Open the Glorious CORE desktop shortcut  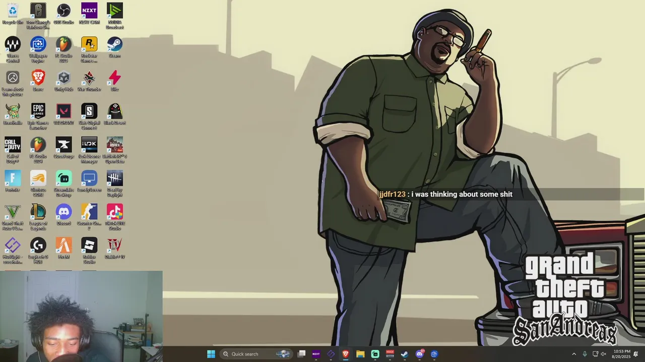click(x=38, y=184)
